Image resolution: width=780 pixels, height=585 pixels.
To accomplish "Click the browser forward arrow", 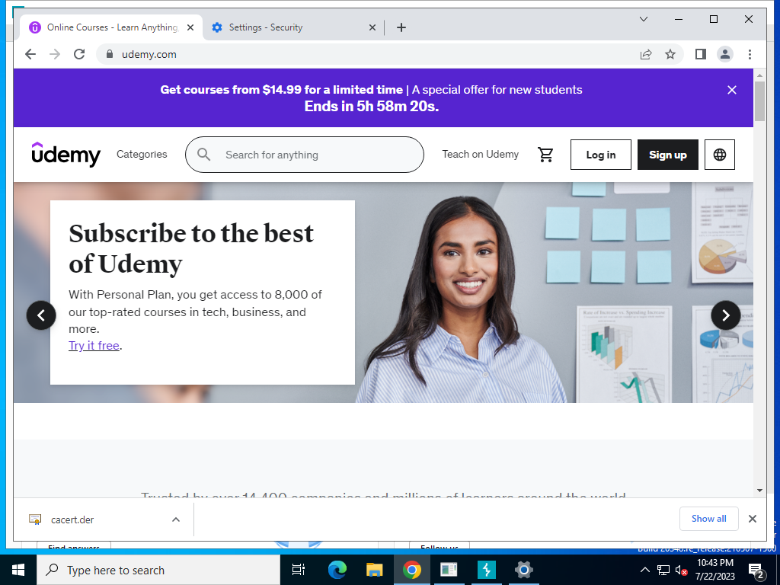I will point(55,54).
